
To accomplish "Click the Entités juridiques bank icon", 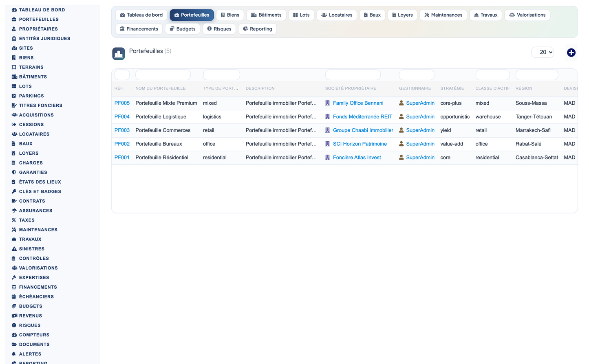I will click(14, 38).
